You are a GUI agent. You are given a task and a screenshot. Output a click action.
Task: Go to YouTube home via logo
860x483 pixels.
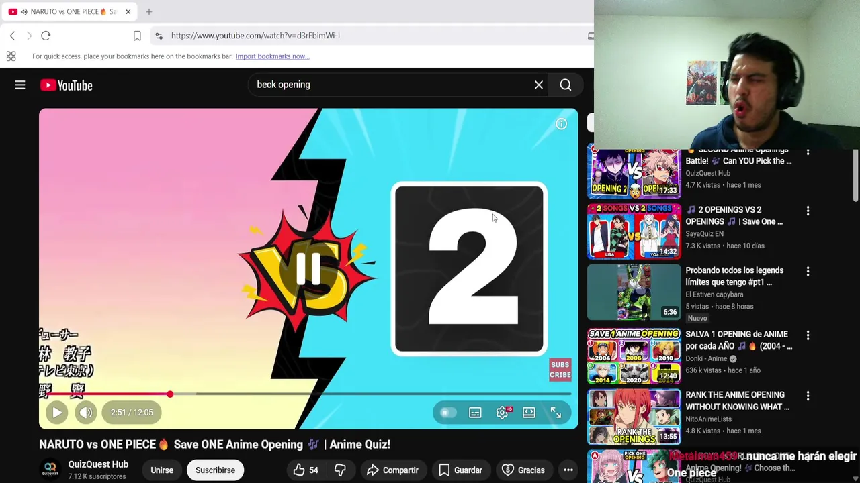[x=66, y=85]
